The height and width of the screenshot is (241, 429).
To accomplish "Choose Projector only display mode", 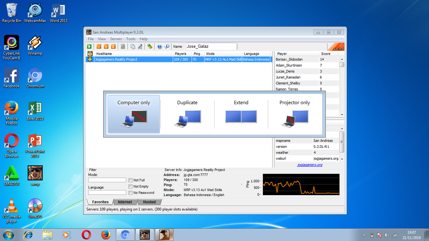I will [295, 114].
